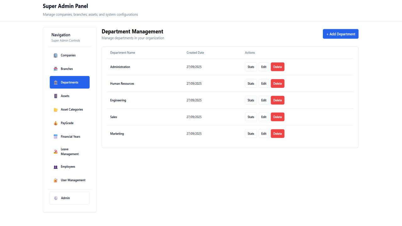Click the Financial Years calendar icon
Screen dimensions: 402x226
coord(56,137)
